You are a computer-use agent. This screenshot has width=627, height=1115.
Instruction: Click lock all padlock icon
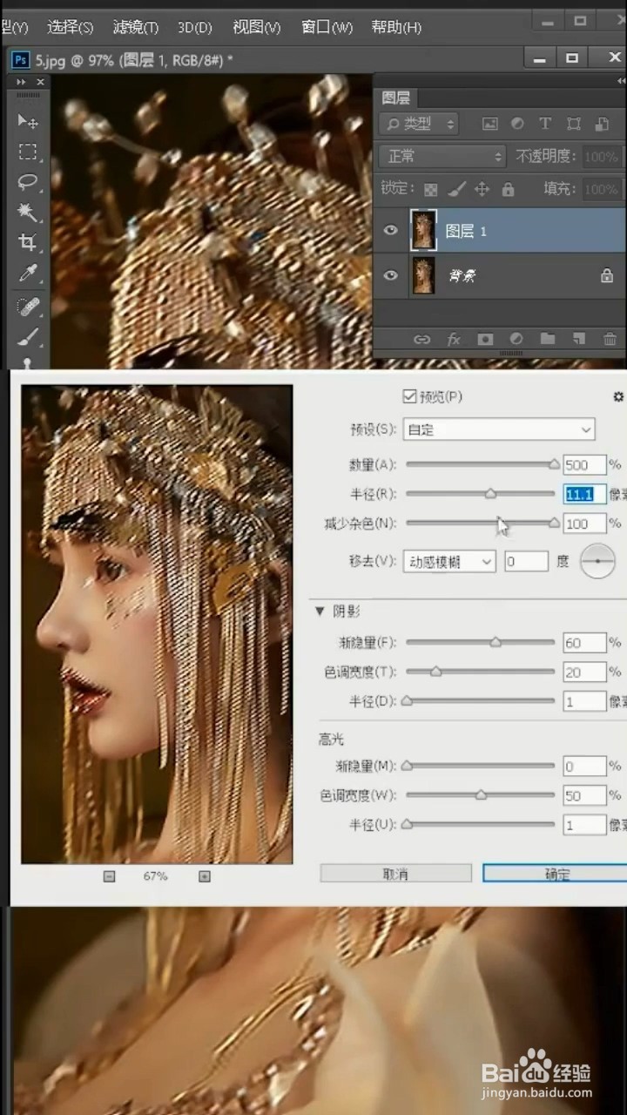pos(508,189)
